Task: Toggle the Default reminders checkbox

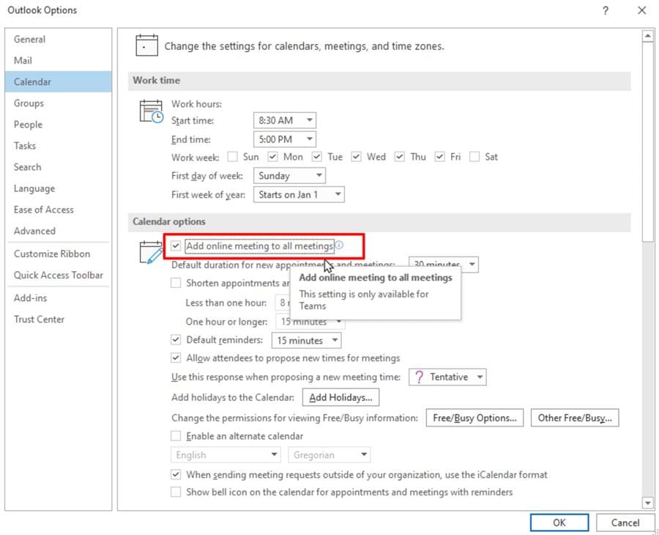Action: pos(176,339)
